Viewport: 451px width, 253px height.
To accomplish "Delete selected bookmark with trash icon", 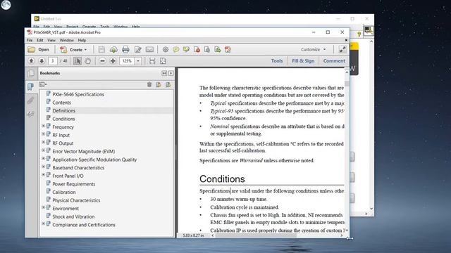I will pos(149,84).
